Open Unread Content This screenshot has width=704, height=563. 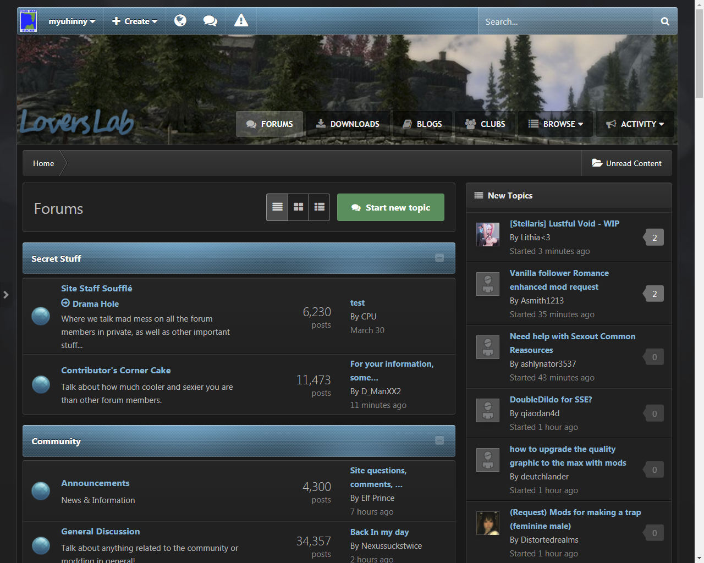(626, 163)
